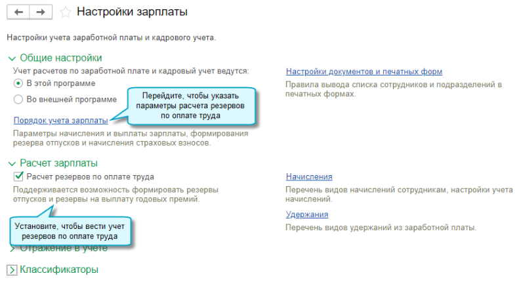Open the 'Начисления' link
The height and width of the screenshot is (284, 525).
click(x=309, y=176)
